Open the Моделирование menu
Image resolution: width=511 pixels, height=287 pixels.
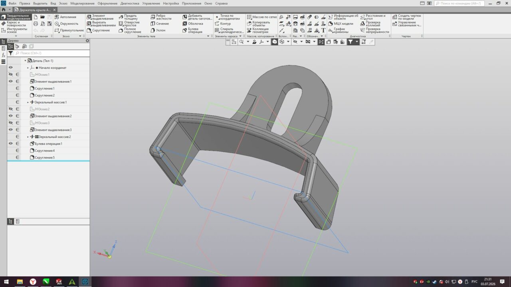tap(82, 3)
